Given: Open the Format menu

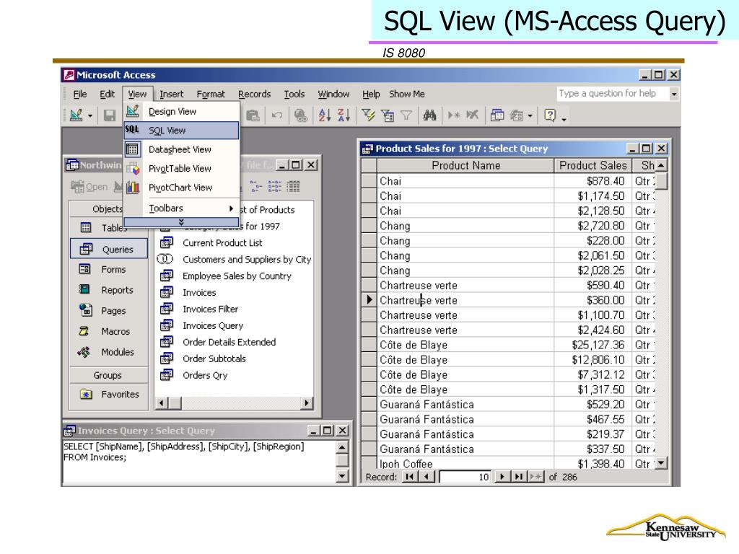Looking at the screenshot, I should (x=211, y=94).
